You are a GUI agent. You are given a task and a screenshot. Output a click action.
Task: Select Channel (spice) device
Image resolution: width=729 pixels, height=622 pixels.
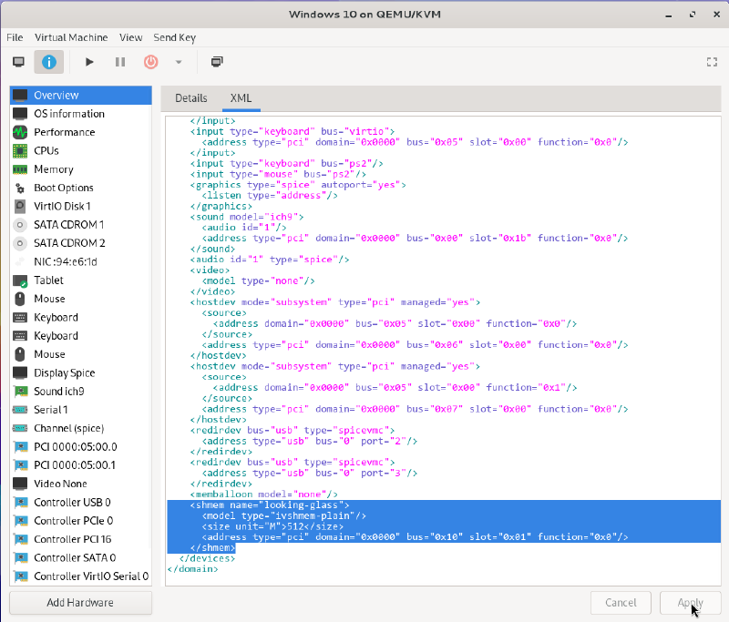coord(81,428)
